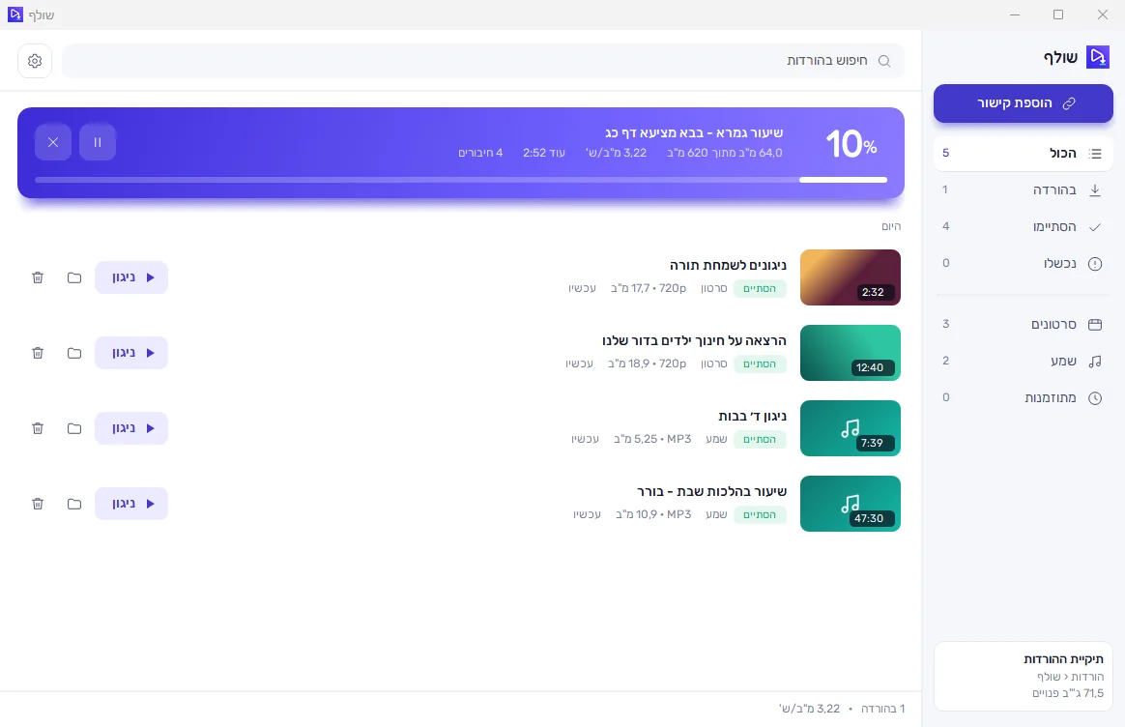The height and width of the screenshot is (727, 1125).
Task: Open folder for ניגונים לשמחת תורה
Action: (x=74, y=277)
